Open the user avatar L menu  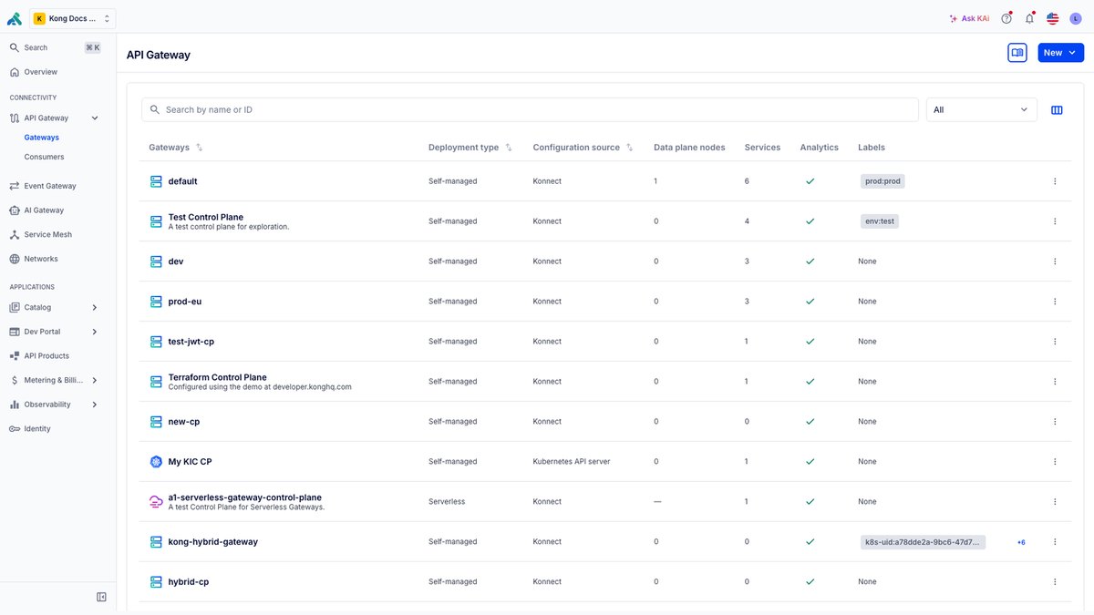coord(1076,18)
